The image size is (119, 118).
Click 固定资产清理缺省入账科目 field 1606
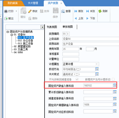[x=98, y=105]
